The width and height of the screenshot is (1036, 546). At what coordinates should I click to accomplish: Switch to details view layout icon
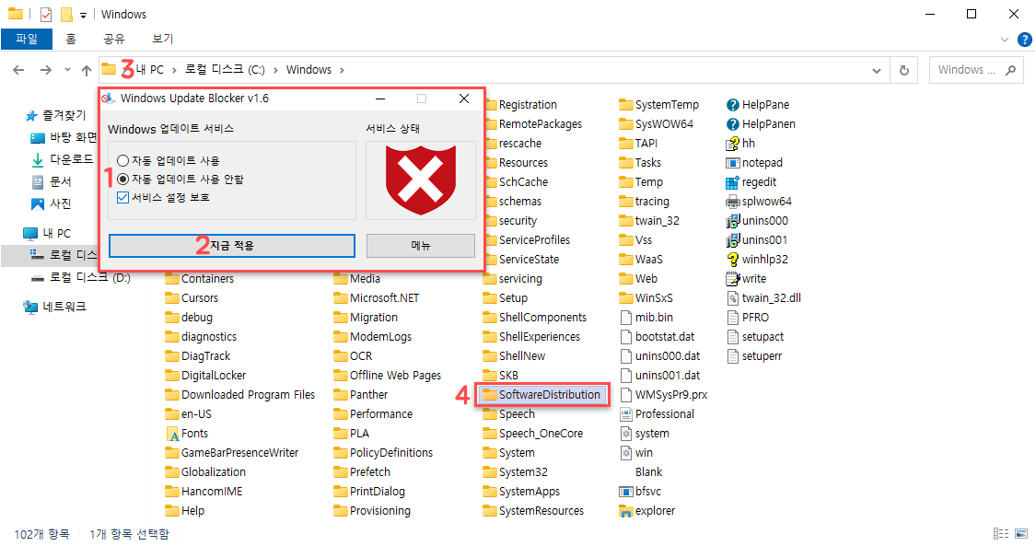1001,533
